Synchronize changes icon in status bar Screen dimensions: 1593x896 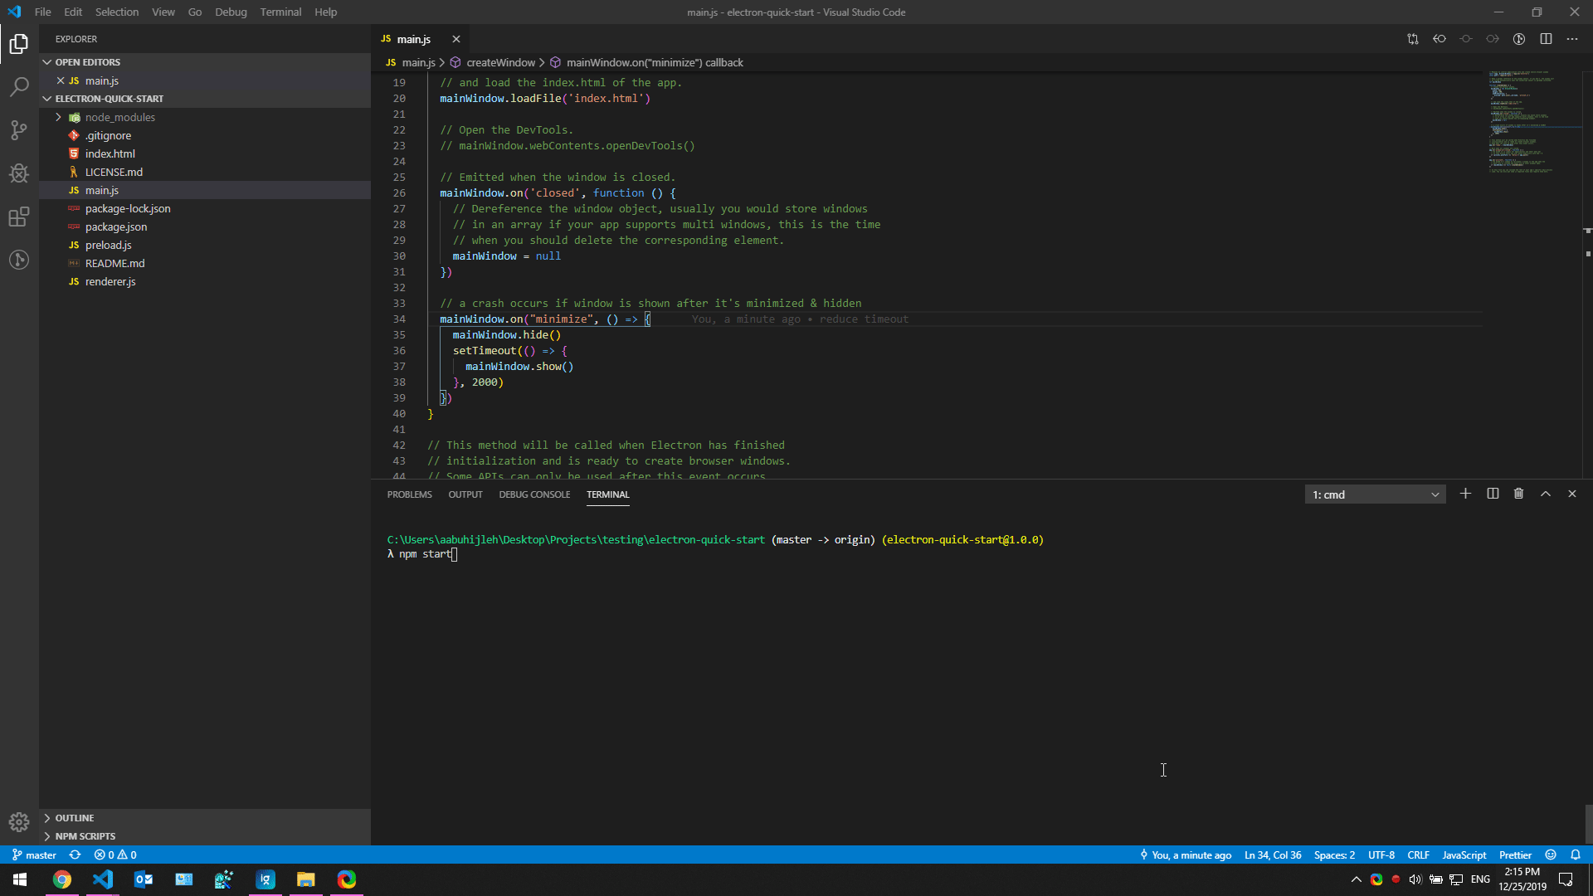tap(75, 855)
